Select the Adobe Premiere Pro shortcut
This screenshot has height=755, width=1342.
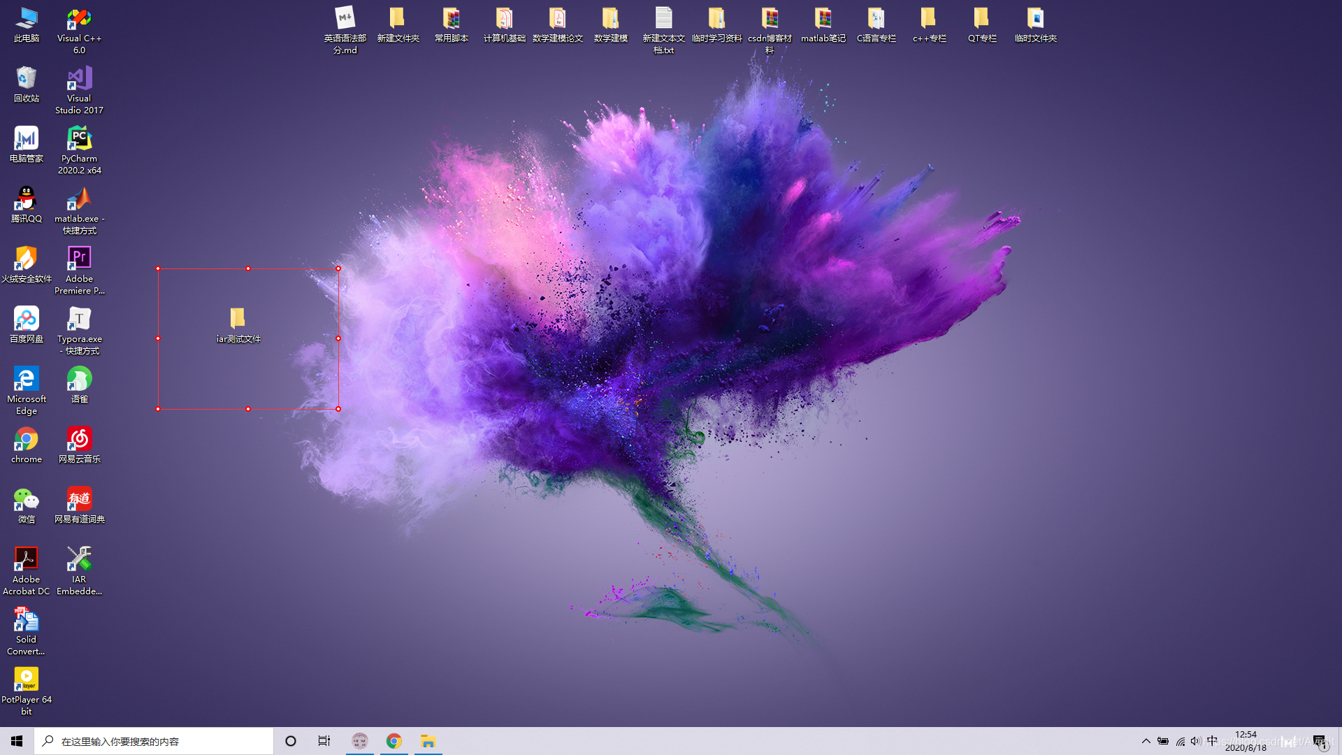coord(80,271)
